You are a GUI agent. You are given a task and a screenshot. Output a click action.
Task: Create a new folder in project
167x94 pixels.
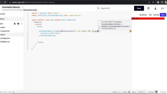tap(18, 24)
